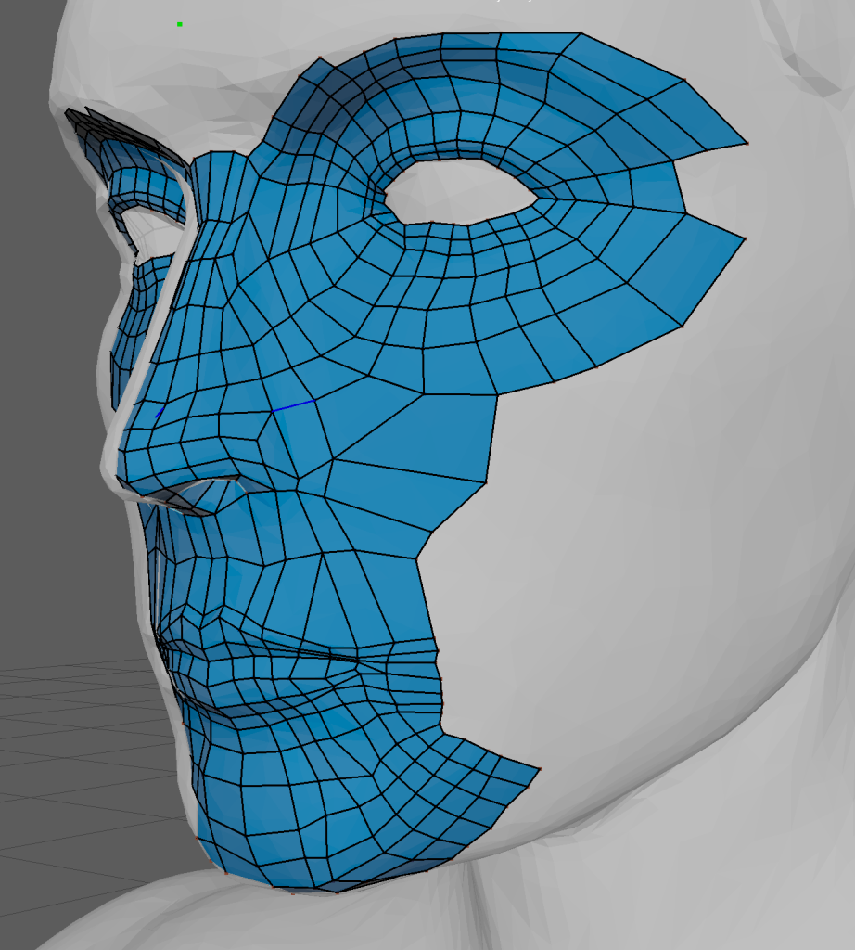
Task: Select the large face right of the blue cheek edge
Action: pyautogui.click(x=408, y=438)
